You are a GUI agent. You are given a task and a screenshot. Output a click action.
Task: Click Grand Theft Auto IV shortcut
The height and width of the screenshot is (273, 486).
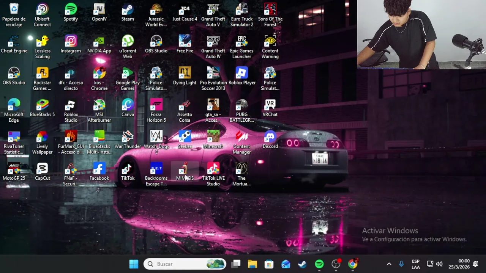coord(213,47)
